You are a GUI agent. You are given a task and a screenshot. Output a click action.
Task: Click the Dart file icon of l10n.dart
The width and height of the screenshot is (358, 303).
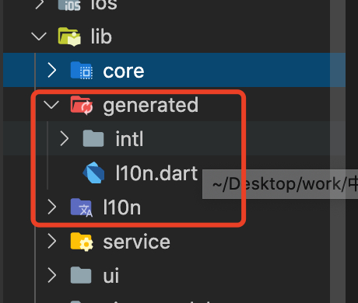click(x=93, y=172)
